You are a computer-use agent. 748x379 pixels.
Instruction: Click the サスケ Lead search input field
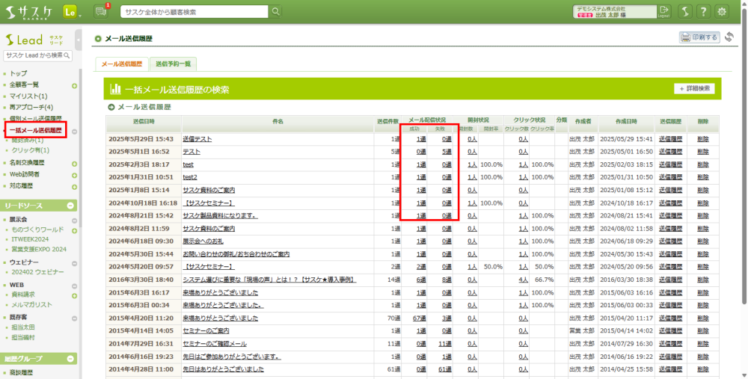pyautogui.click(x=33, y=56)
